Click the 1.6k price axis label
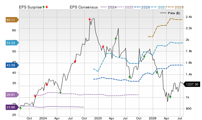The image size is (202, 120). (x=189, y=63)
